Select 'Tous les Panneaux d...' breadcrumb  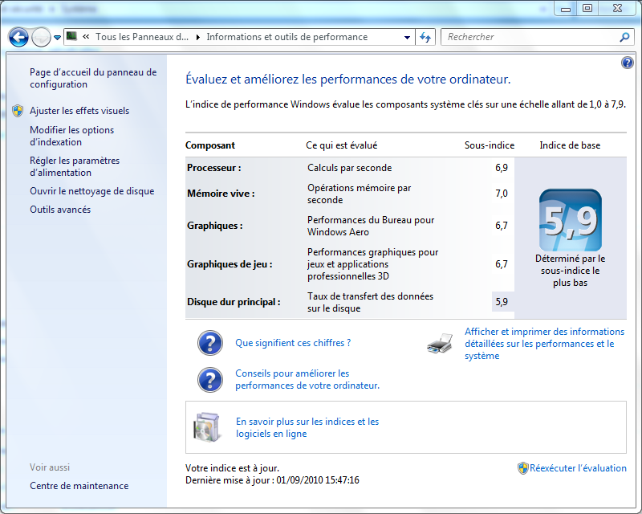[x=142, y=37]
